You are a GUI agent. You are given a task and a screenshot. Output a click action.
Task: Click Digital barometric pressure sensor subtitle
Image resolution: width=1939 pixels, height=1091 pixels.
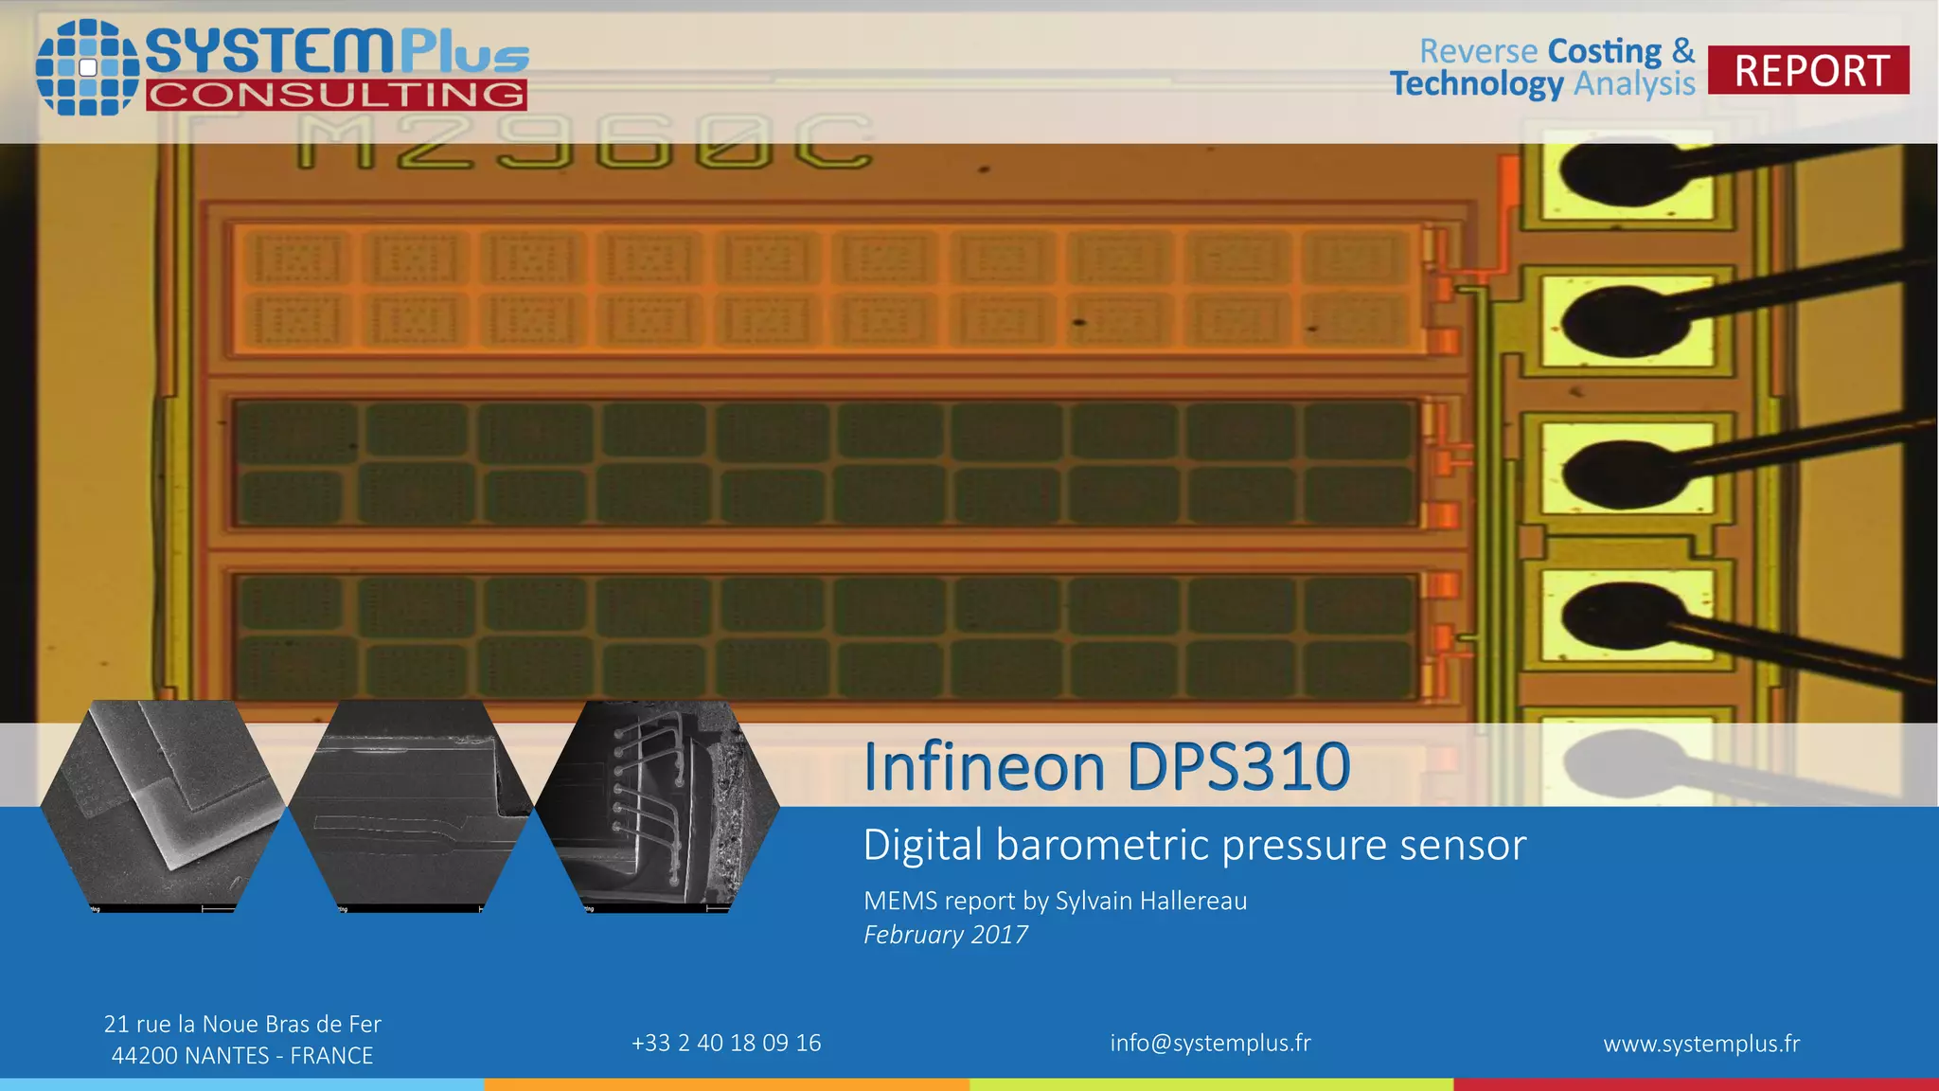tap(1194, 845)
